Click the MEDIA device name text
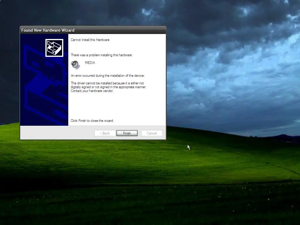 pos(90,63)
